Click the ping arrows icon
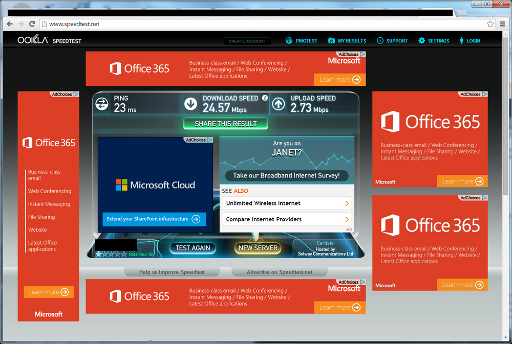Screen dimensions: 512x344 (102, 104)
